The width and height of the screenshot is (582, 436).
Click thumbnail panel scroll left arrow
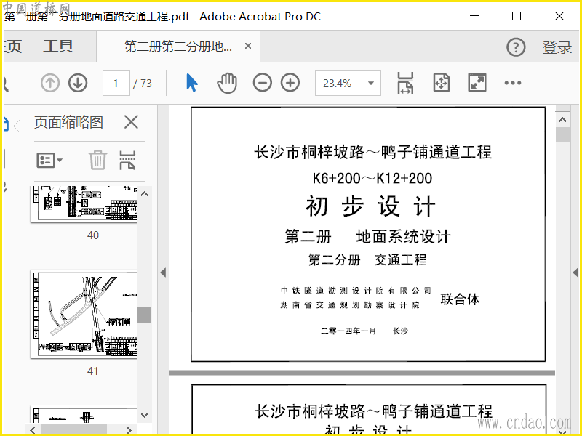(x=33, y=430)
